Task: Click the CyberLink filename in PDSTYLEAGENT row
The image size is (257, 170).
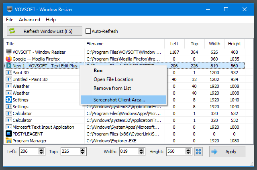Action: (123, 134)
